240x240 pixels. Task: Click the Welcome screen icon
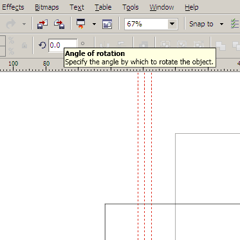[x=107, y=24]
